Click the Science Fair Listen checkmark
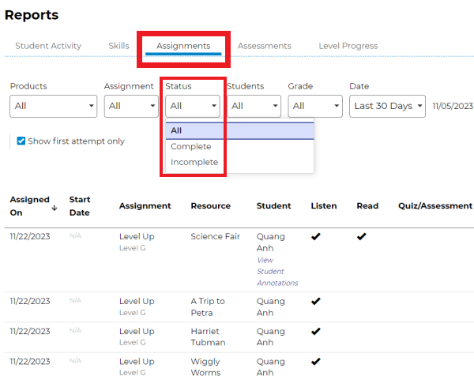This screenshot has height=376, width=474. [x=316, y=236]
